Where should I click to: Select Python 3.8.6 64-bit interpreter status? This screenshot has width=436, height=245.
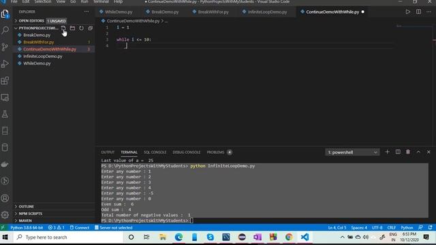(27, 227)
